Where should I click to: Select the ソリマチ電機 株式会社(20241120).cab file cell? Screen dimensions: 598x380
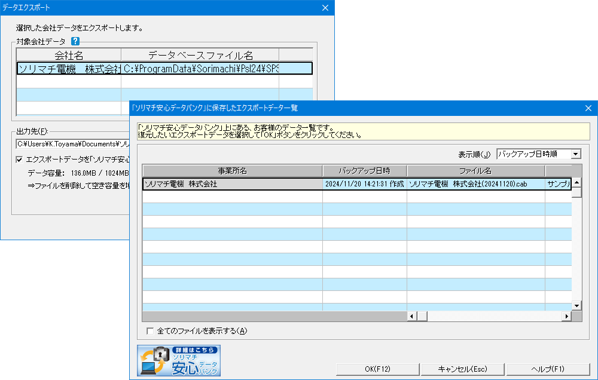[x=475, y=183]
